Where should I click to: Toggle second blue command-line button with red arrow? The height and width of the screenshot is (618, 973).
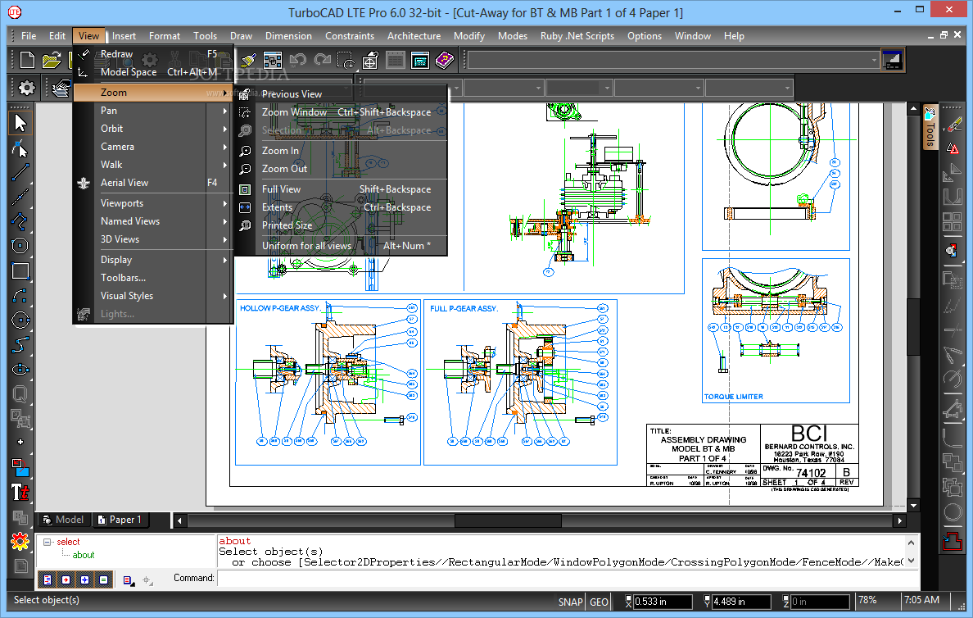[66, 580]
